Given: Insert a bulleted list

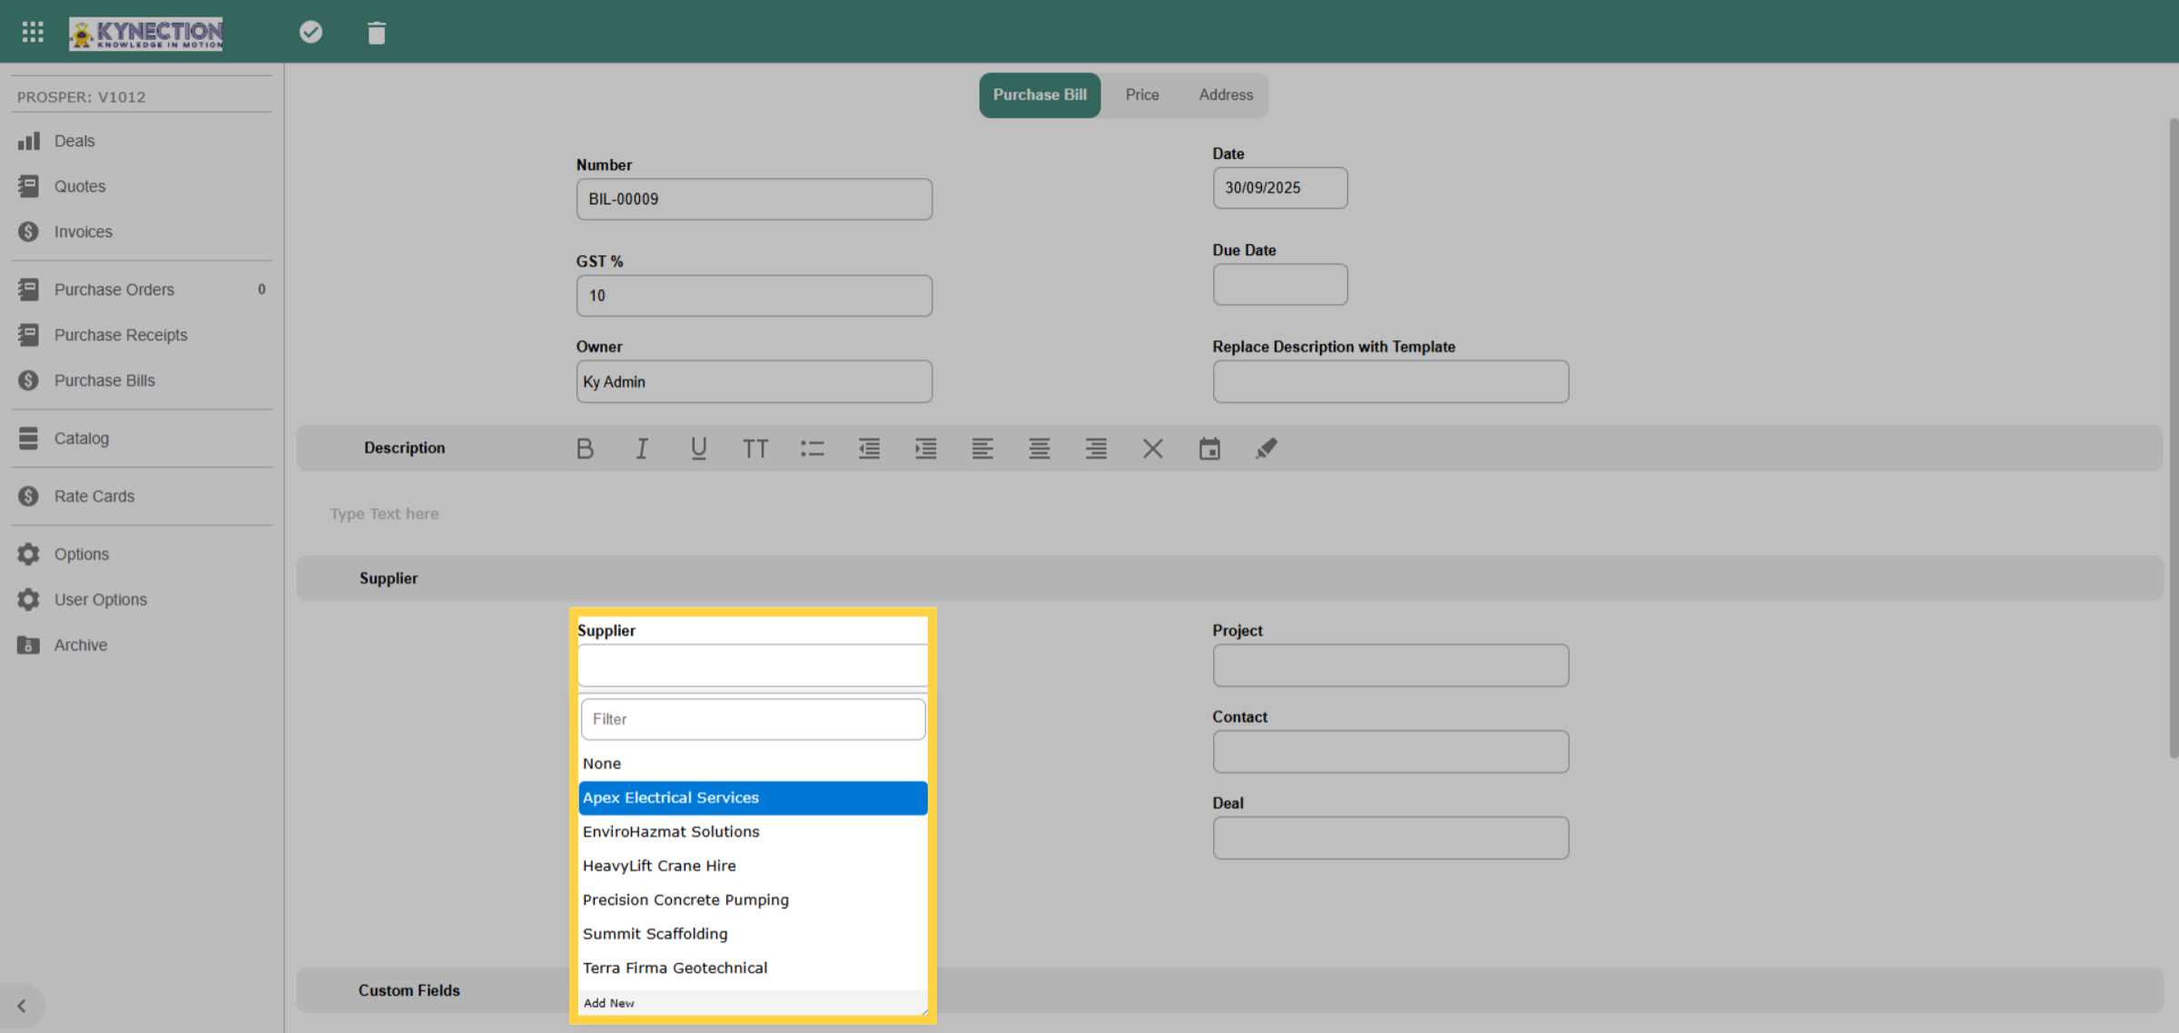Looking at the screenshot, I should pyautogui.click(x=813, y=448).
